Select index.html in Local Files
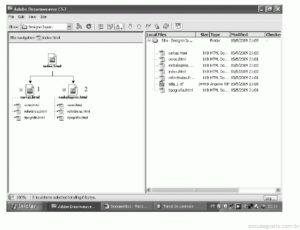This screenshot has width=300, height=230. pos(177,72)
